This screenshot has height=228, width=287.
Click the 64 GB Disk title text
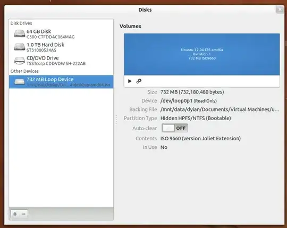39,31
